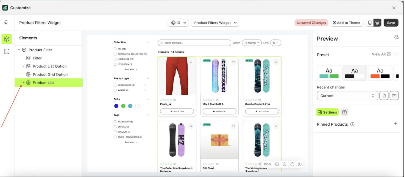405x177 pixels.
Task: Tick the PREMIUM (3) tag checkbox
Action: click(x=115, y=132)
